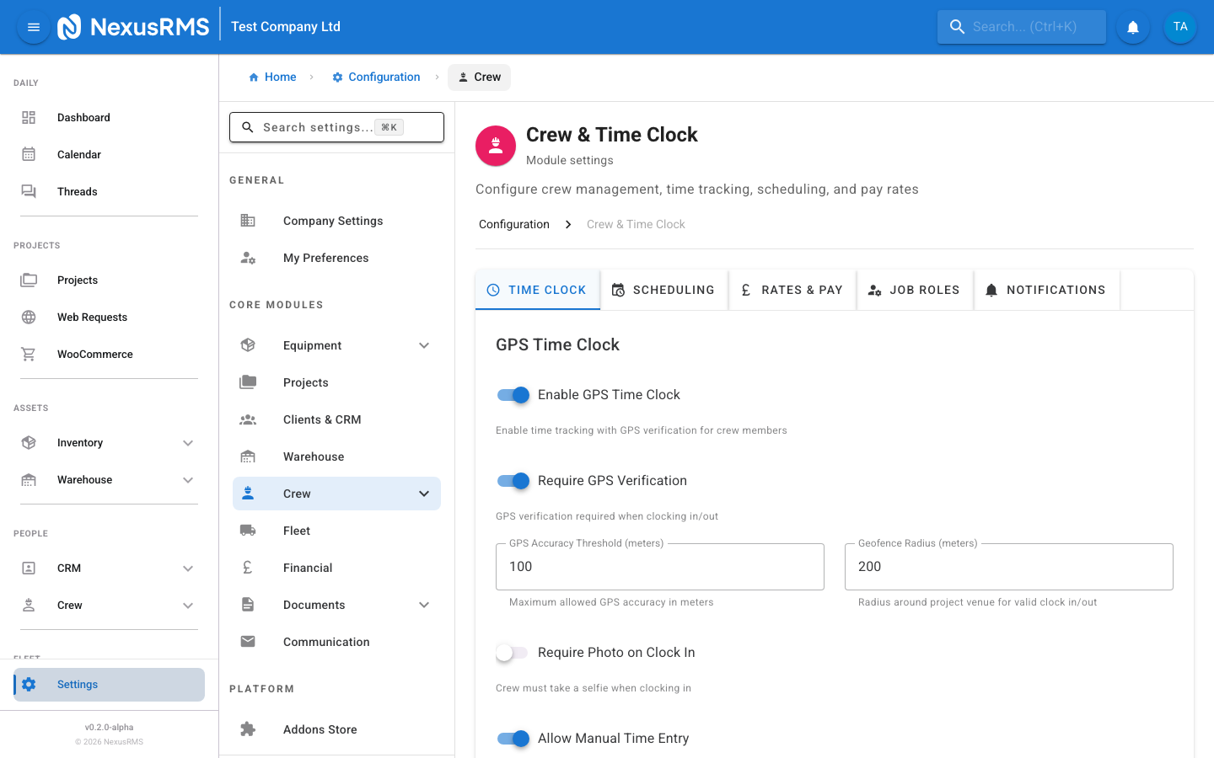The height and width of the screenshot is (758, 1214).
Task: Click the Geofence Radius input field
Action: coord(1008,566)
